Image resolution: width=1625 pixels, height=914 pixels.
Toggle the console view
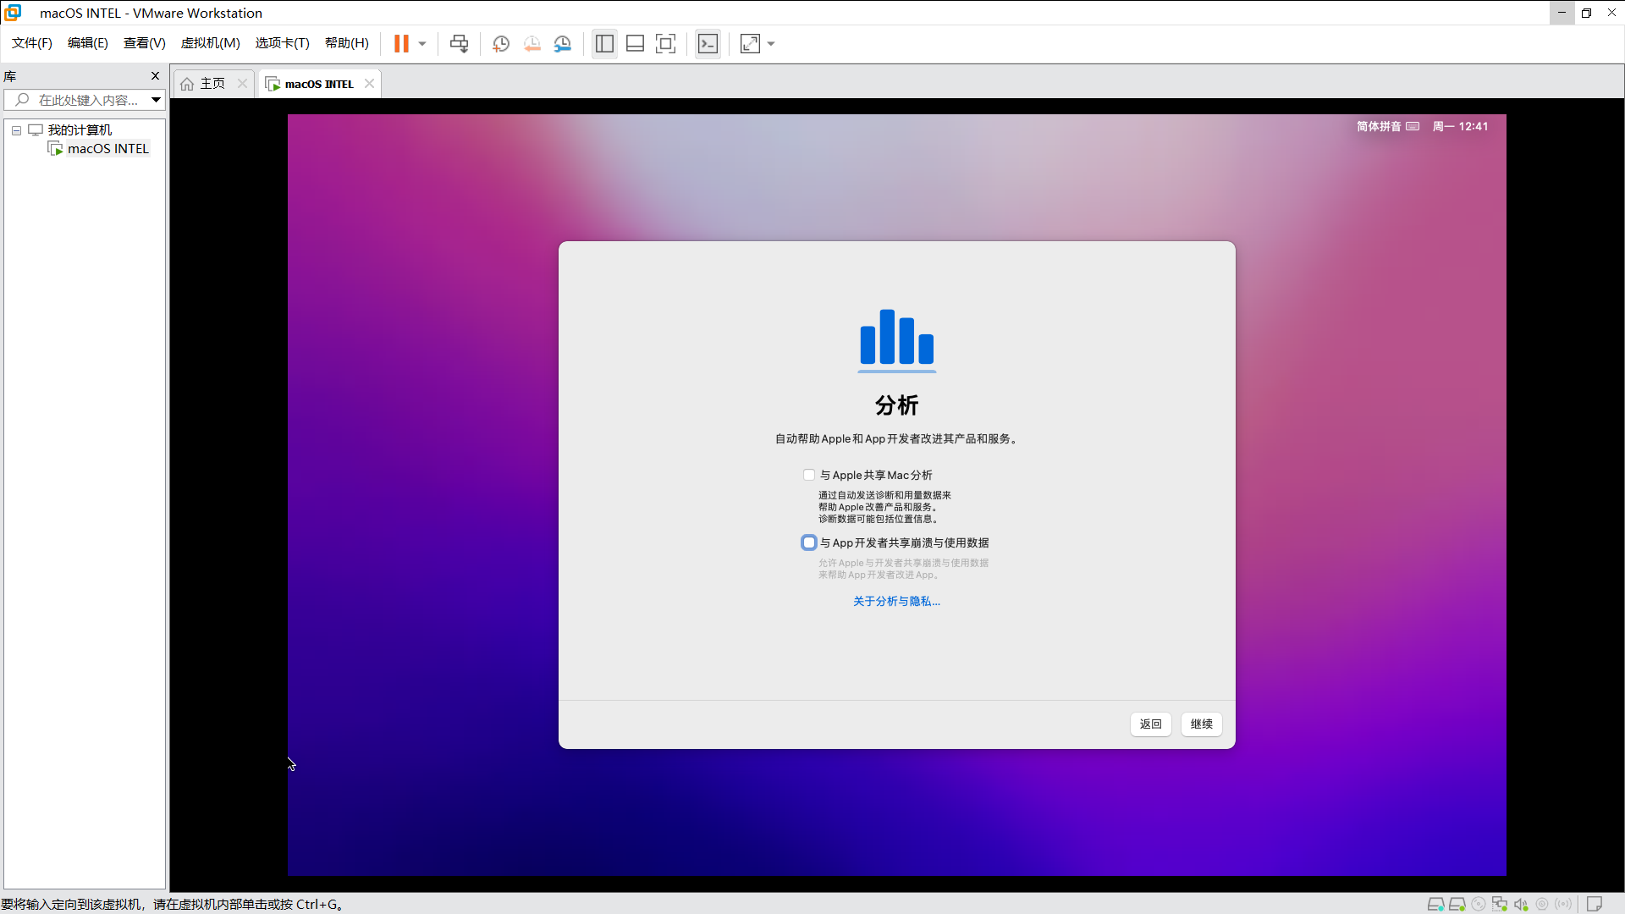pos(708,44)
